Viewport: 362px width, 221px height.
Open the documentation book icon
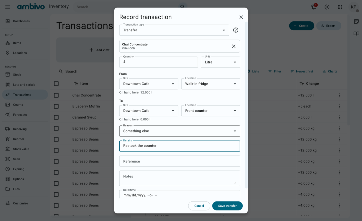tap(356, 34)
